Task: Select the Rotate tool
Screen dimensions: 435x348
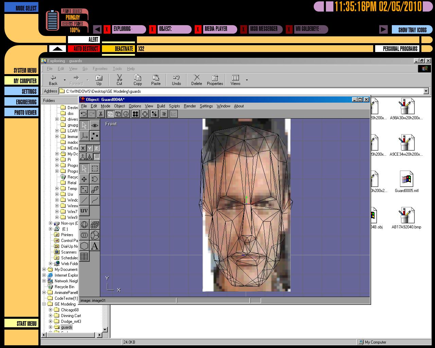Action: pyautogui.click(x=95, y=179)
